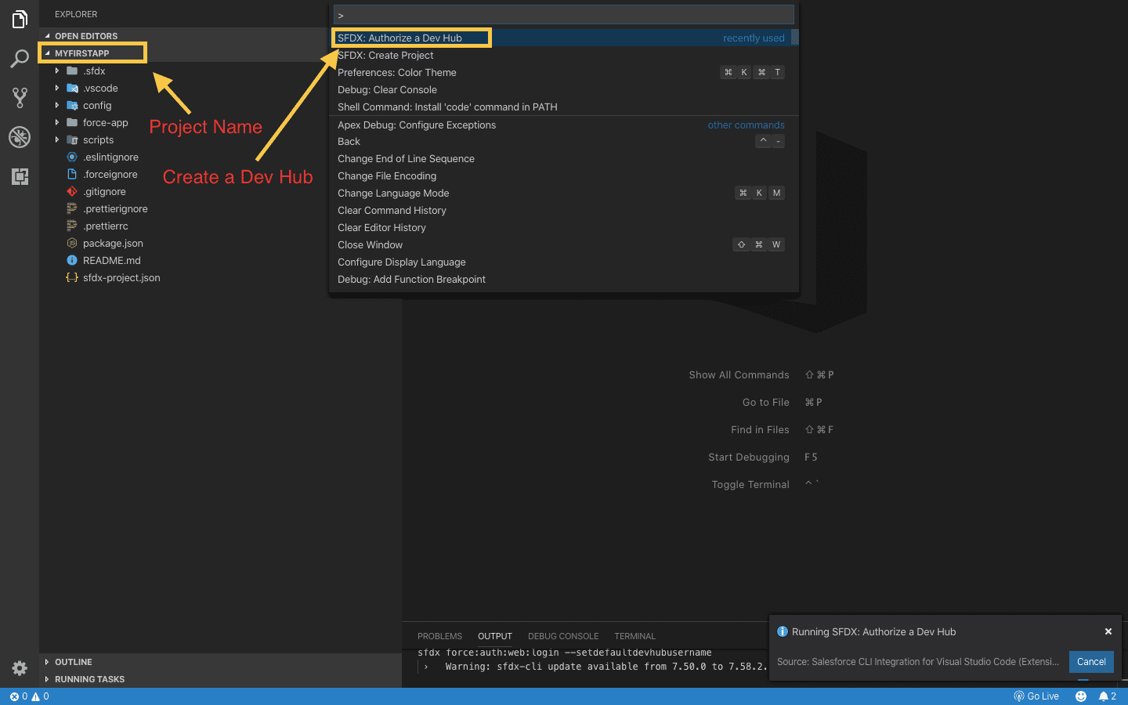This screenshot has height=705, width=1128.
Task: Select SFDX: Authorize a Dev Hub command
Action: pyautogui.click(x=560, y=38)
